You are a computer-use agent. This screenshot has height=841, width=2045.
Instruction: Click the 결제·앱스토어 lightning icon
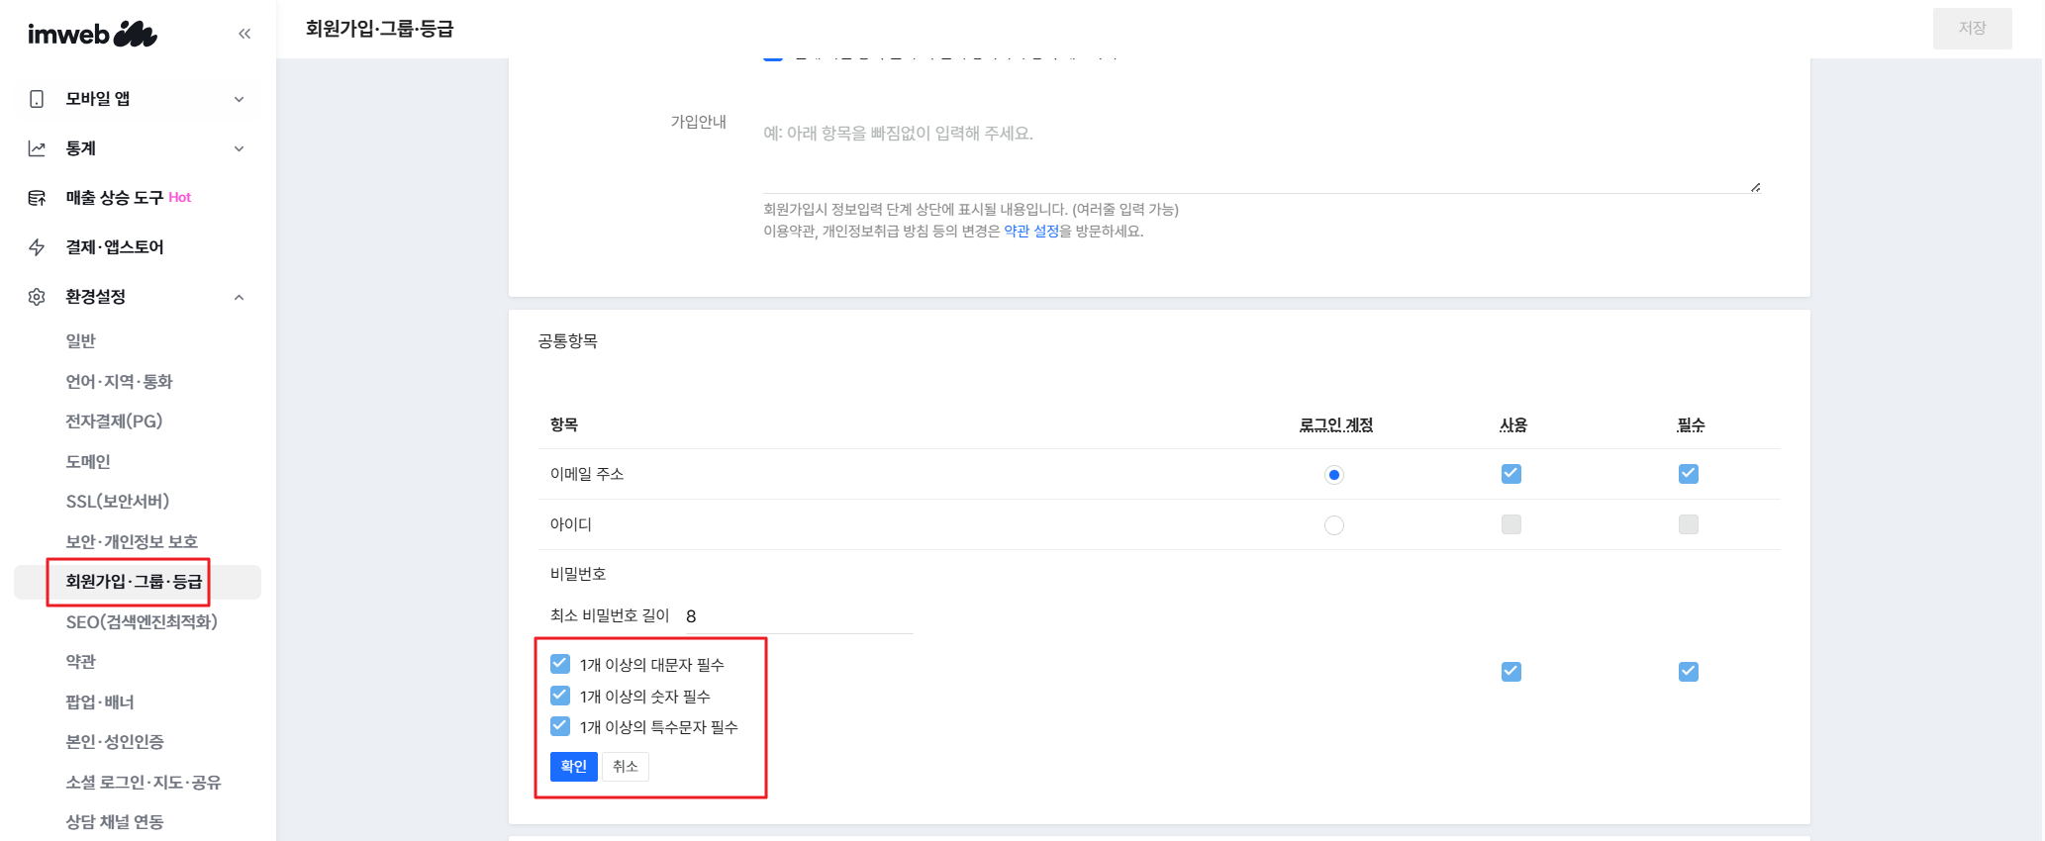click(36, 247)
